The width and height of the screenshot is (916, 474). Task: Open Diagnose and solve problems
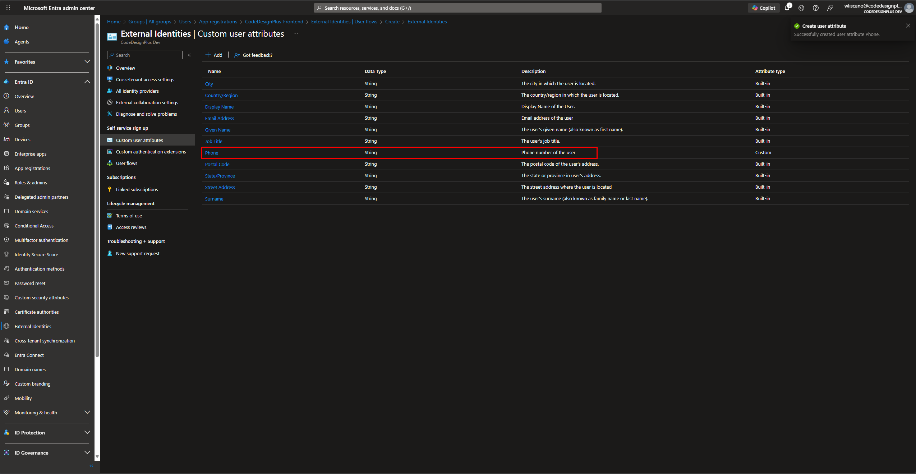(147, 114)
